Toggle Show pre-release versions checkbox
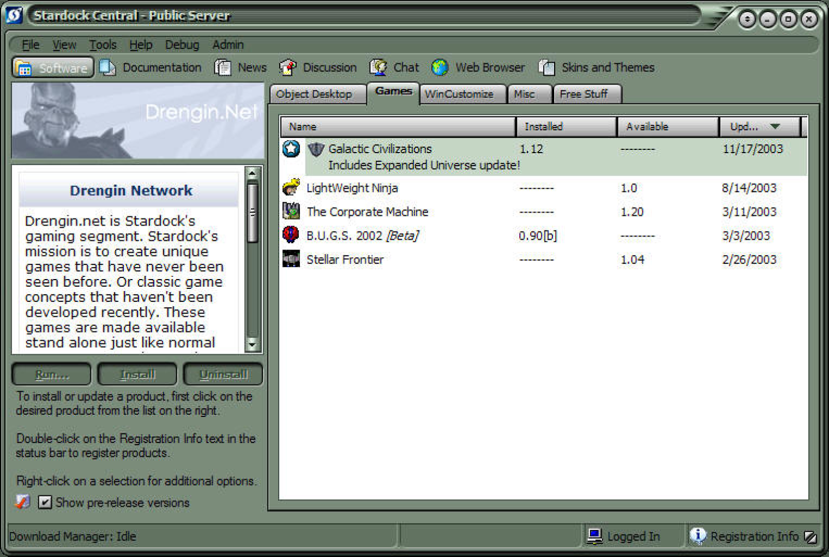This screenshot has height=557, width=829. point(45,502)
